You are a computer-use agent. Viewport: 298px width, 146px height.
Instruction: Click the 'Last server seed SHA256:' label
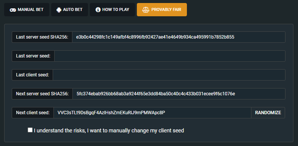coord(42,37)
